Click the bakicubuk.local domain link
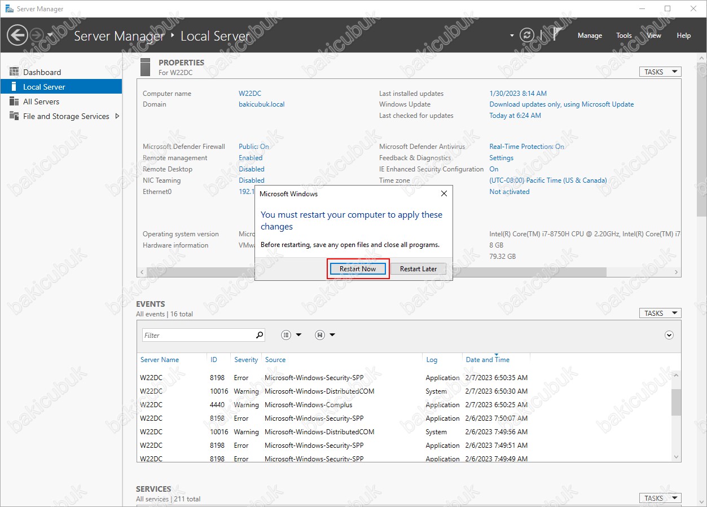The height and width of the screenshot is (507, 707). point(262,104)
